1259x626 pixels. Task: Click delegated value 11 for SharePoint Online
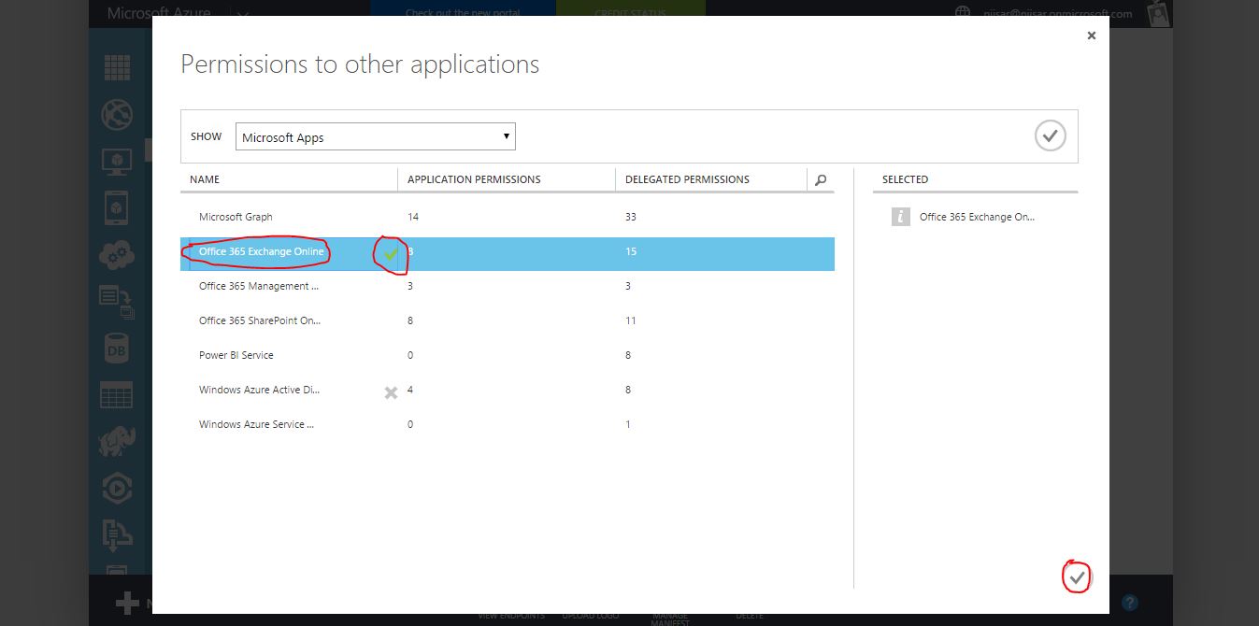[631, 320]
